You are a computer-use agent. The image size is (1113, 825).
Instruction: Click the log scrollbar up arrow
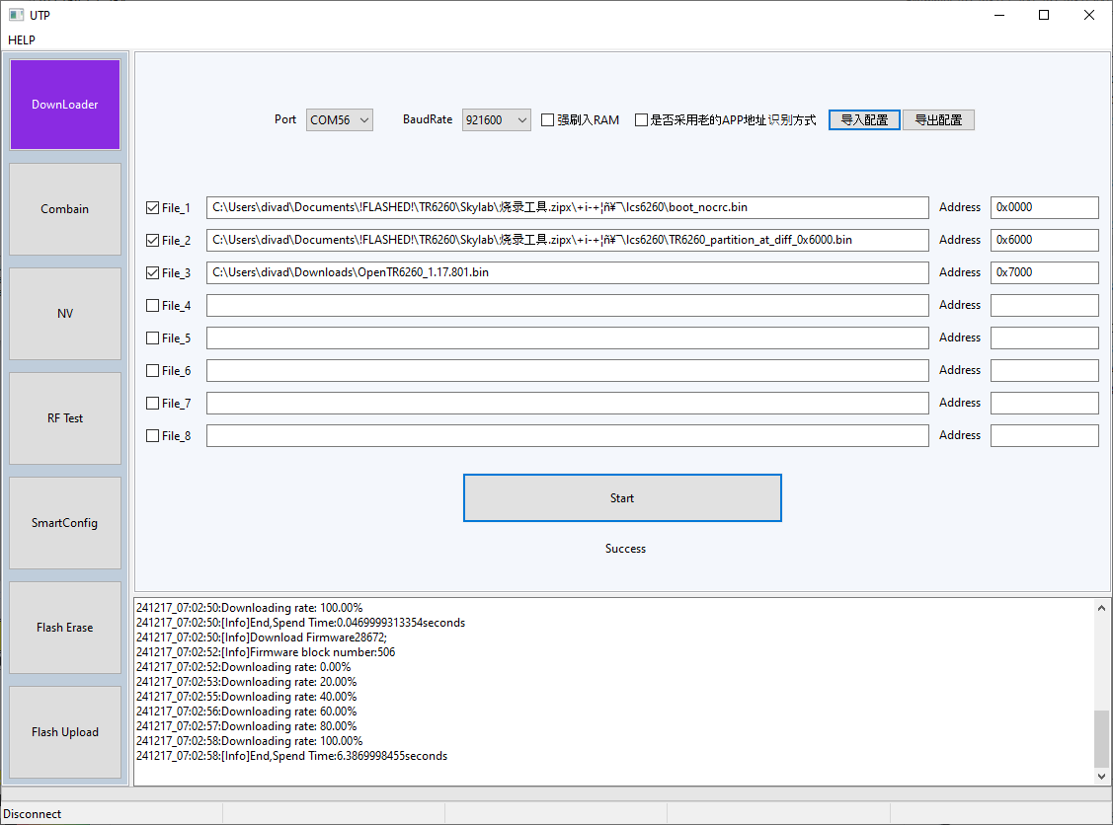pyautogui.click(x=1101, y=608)
